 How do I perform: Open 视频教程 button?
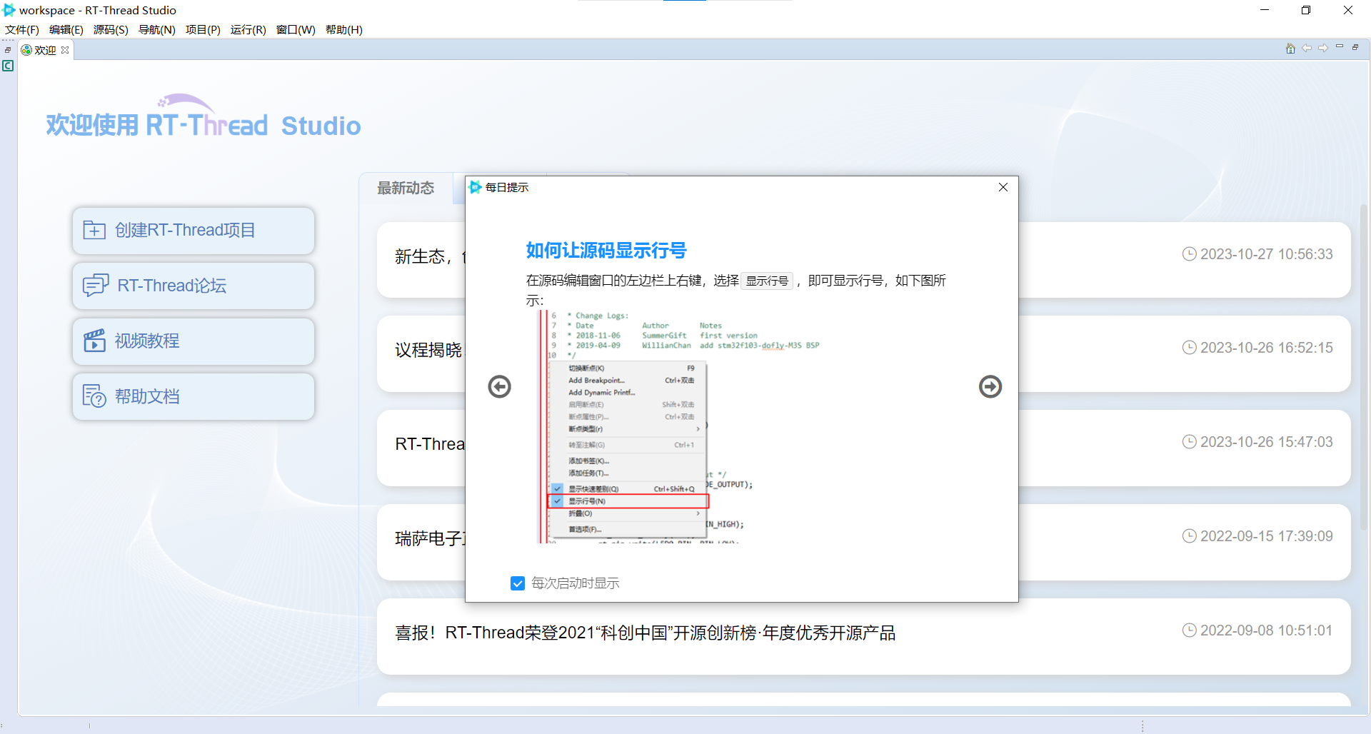(x=194, y=341)
